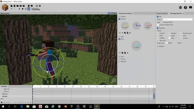Expand the Scale section

tap(119, 37)
